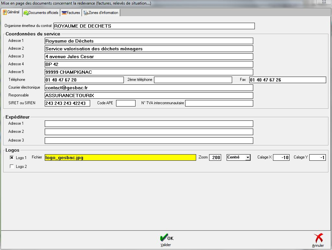332x250 pixels.
Task: Click the Factures card icon
Action: [x=64, y=13]
